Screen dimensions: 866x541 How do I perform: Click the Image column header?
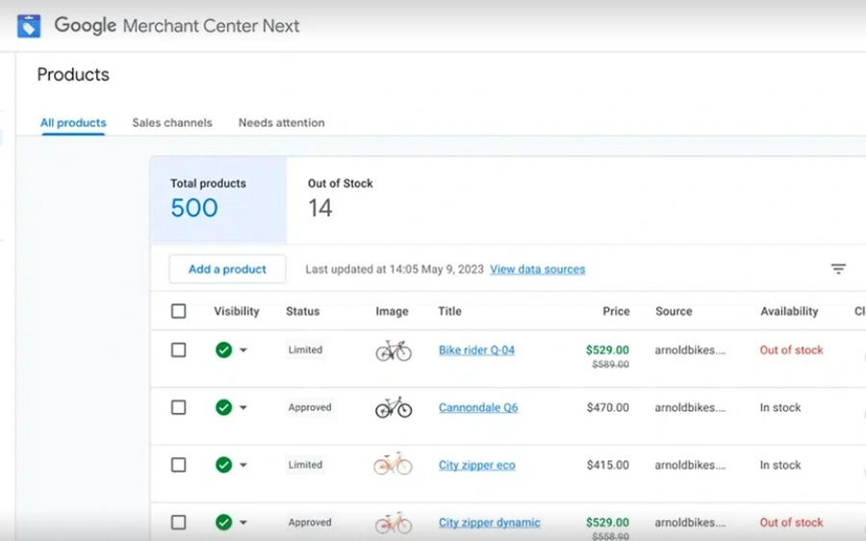393,311
